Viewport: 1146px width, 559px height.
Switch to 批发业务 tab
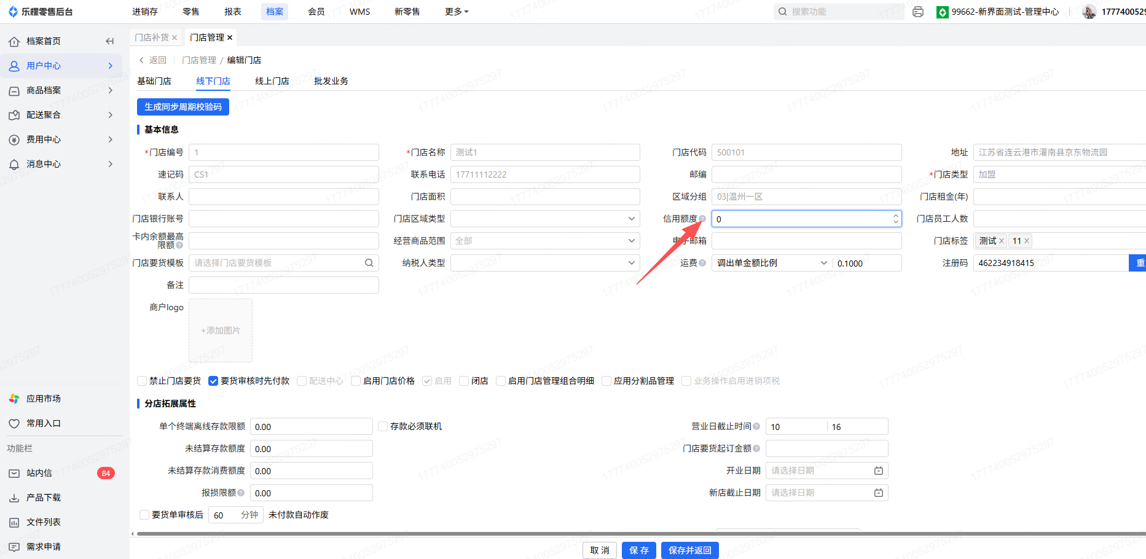(331, 81)
